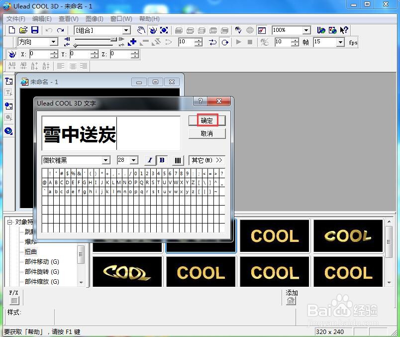Open the 编辑(E) menu
Screen dimensions: 400x337
click(42, 19)
